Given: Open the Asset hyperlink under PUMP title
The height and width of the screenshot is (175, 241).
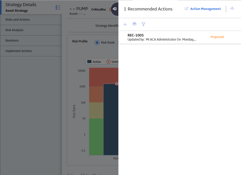Looking at the screenshot, I should tap(82, 14).
